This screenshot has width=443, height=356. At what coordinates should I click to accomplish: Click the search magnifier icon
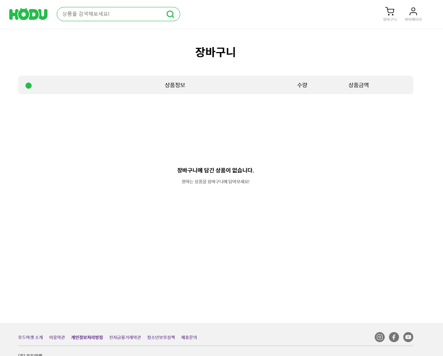(170, 14)
